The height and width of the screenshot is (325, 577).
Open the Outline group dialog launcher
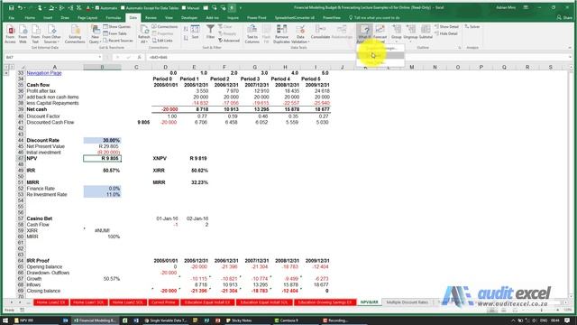pos(459,48)
